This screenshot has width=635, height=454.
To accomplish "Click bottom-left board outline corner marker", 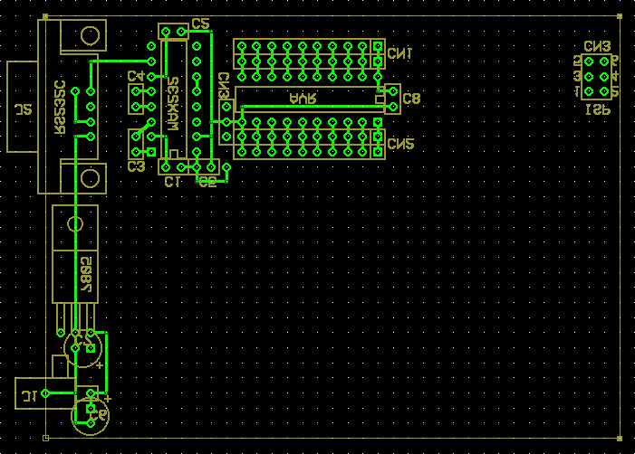I will [x=45, y=438].
